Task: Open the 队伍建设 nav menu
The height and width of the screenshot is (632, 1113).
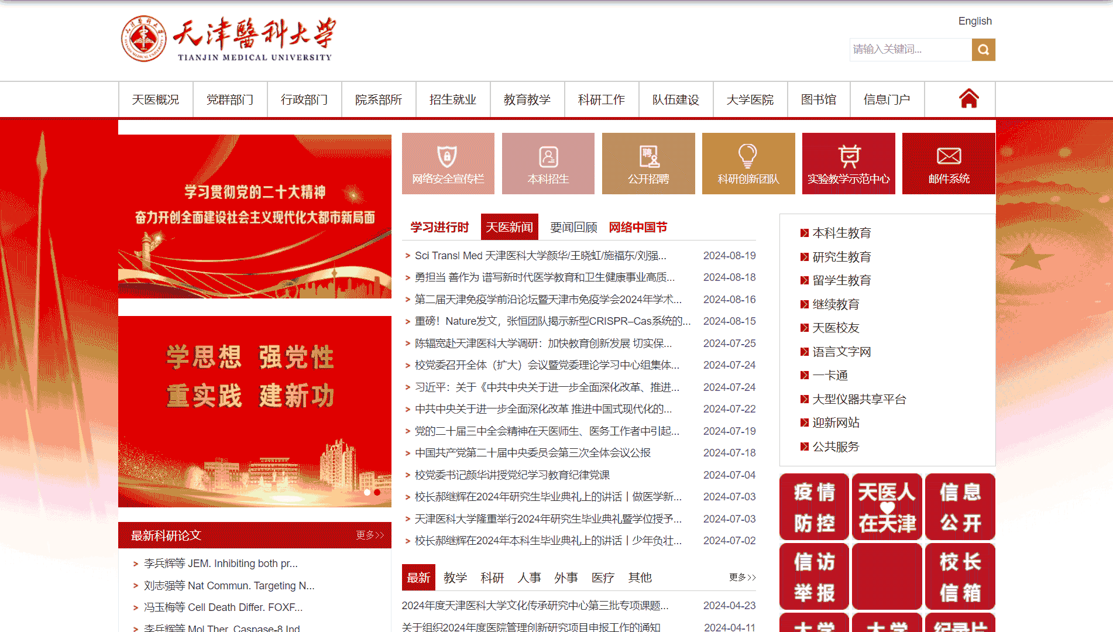Action: point(676,99)
